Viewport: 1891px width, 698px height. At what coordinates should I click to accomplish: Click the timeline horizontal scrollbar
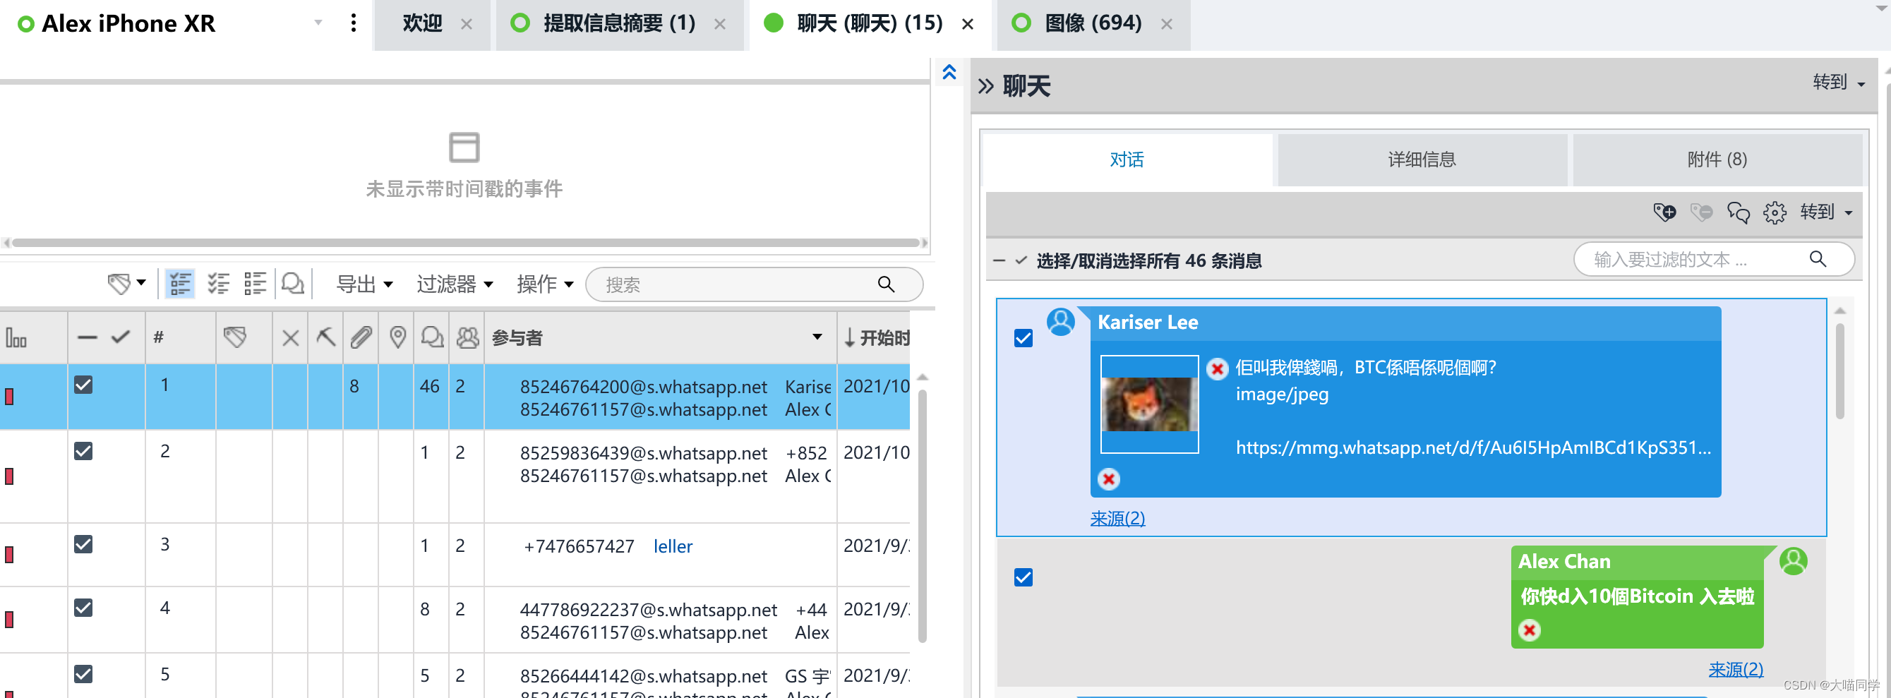click(465, 243)
